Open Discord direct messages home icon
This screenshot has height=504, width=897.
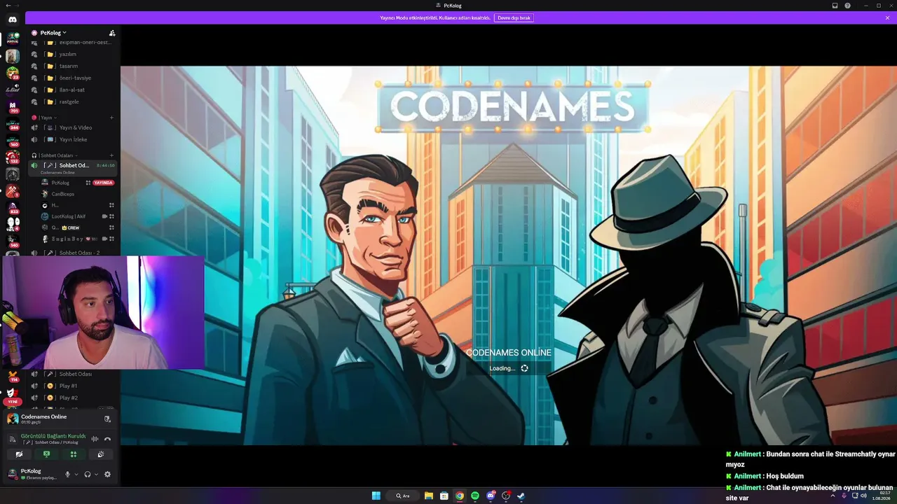tap(13, 19)
